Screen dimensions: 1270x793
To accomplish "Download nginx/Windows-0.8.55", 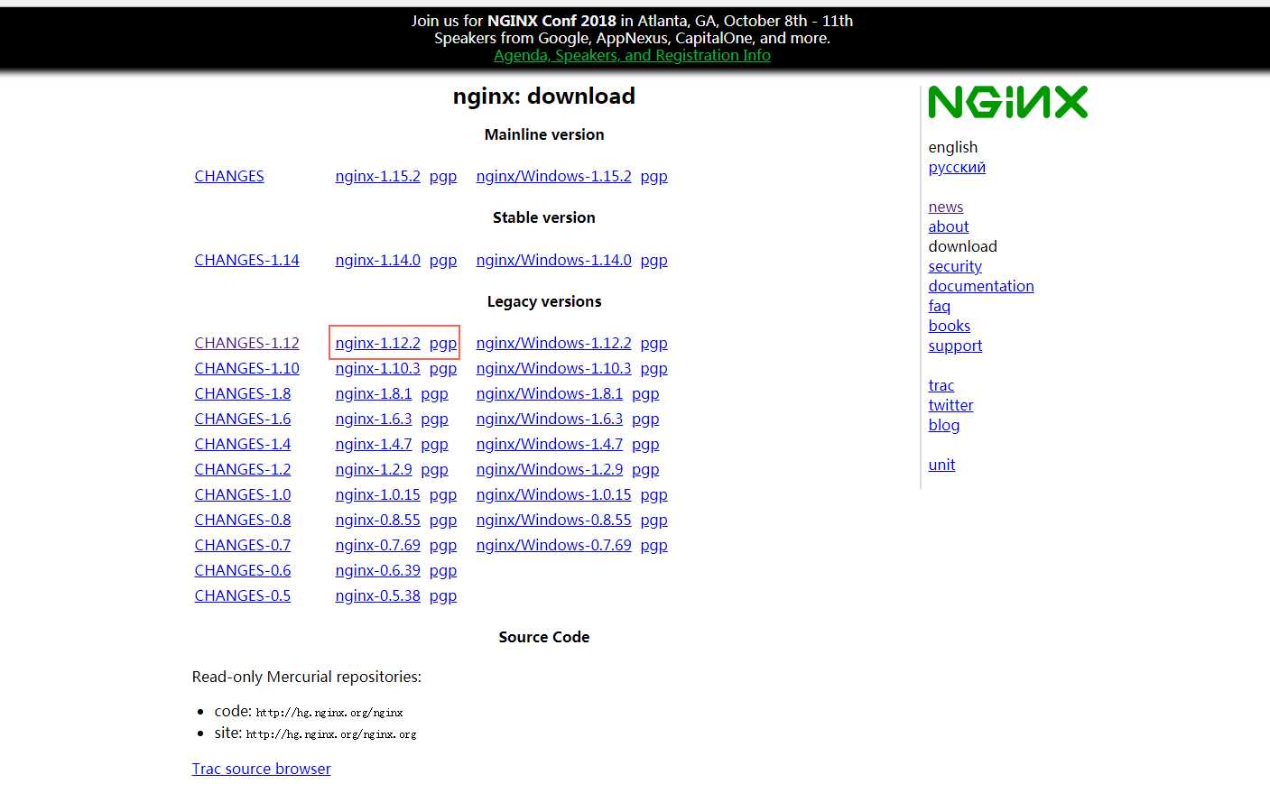I will point(553,520).
